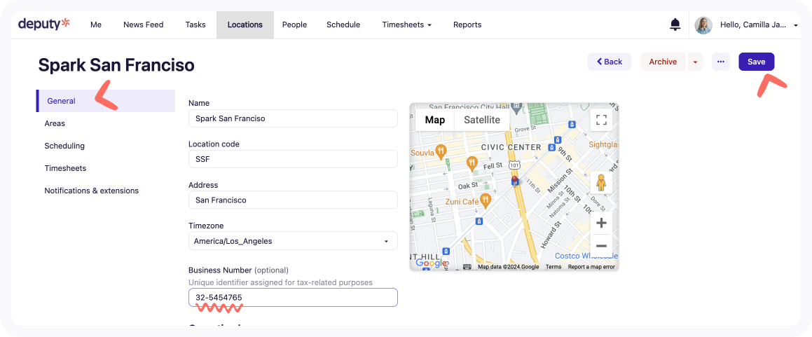Click the red location pin on map
The image size is (812, 337).
[514, 181]
